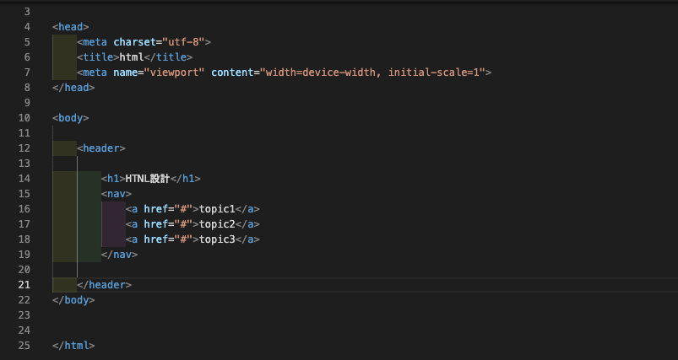The height and width of the screenshot is (360, 678).
Task: Click the opening nav tag
Action: pyautogui.click(x=117, y=194)
